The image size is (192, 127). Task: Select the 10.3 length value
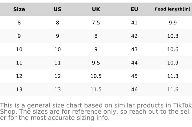click(x=173, y=36)
